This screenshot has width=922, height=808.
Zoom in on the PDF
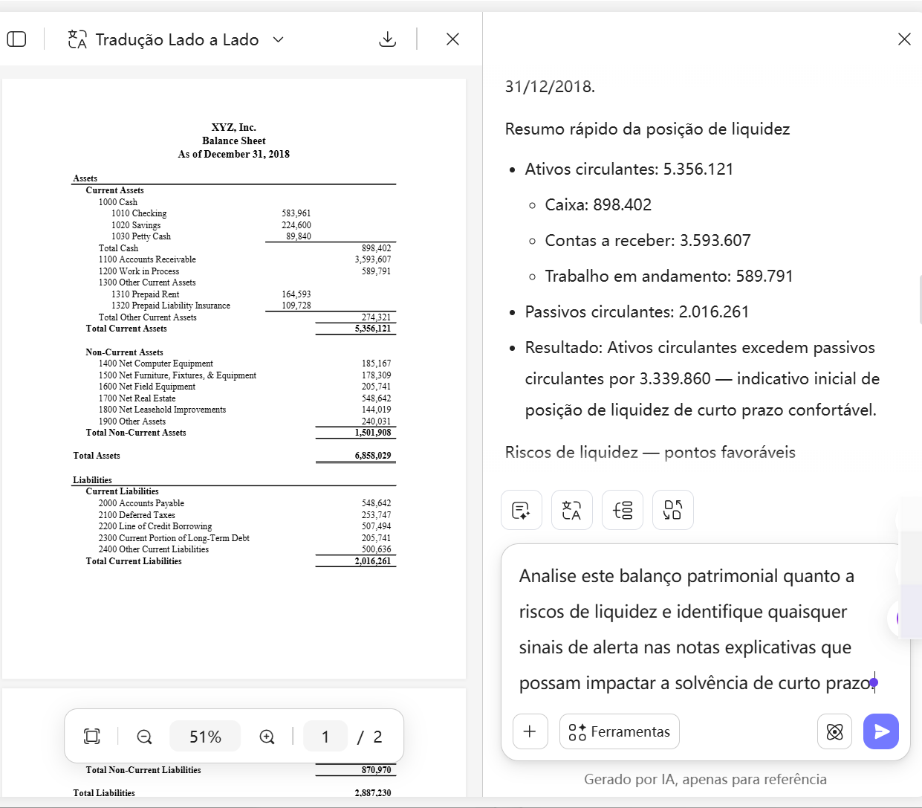[x=267, y=737]
